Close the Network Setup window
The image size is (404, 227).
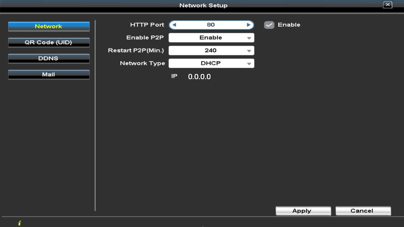coord(388,5)
